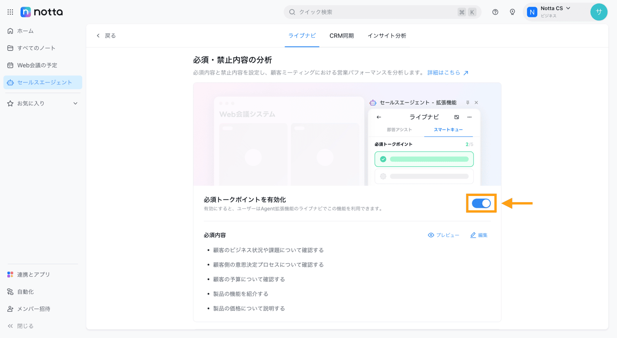The image size is (617, 338).
Task: Close the セールスエージェント preview panel
Action: [476, 103]
